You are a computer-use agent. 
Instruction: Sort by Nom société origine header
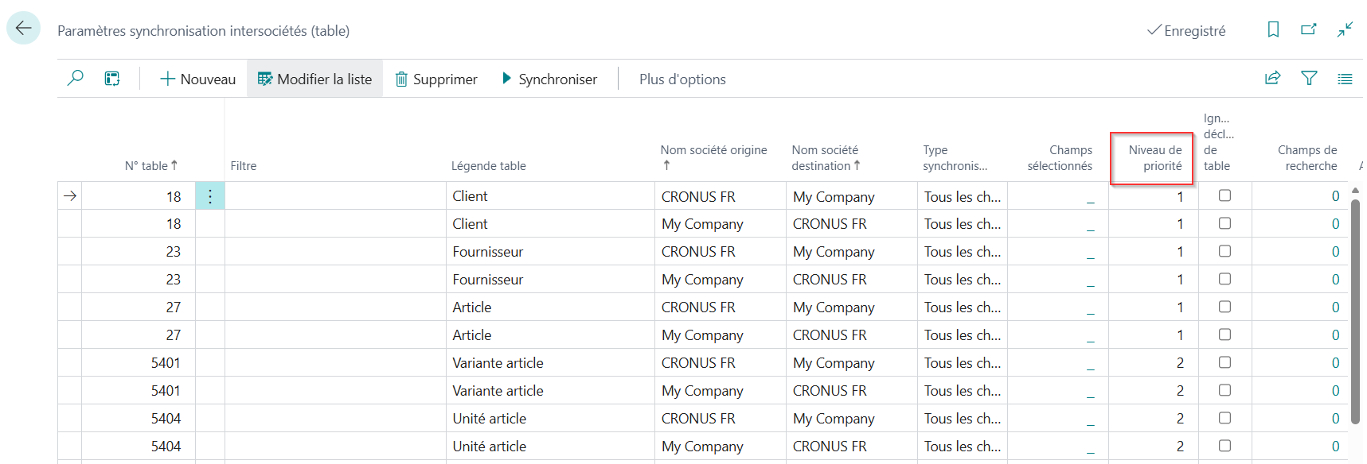pyautogui.click(x=713, y=157)
